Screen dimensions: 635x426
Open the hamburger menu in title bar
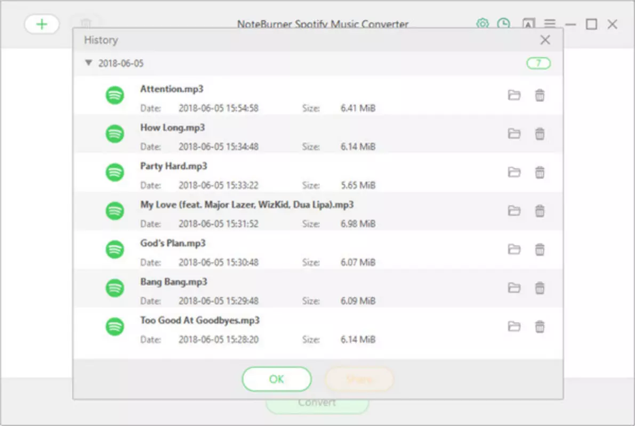pyautogui.click(x=550, y=23)
